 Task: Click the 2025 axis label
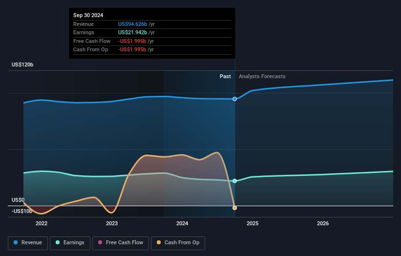click(x=253, y=223)
